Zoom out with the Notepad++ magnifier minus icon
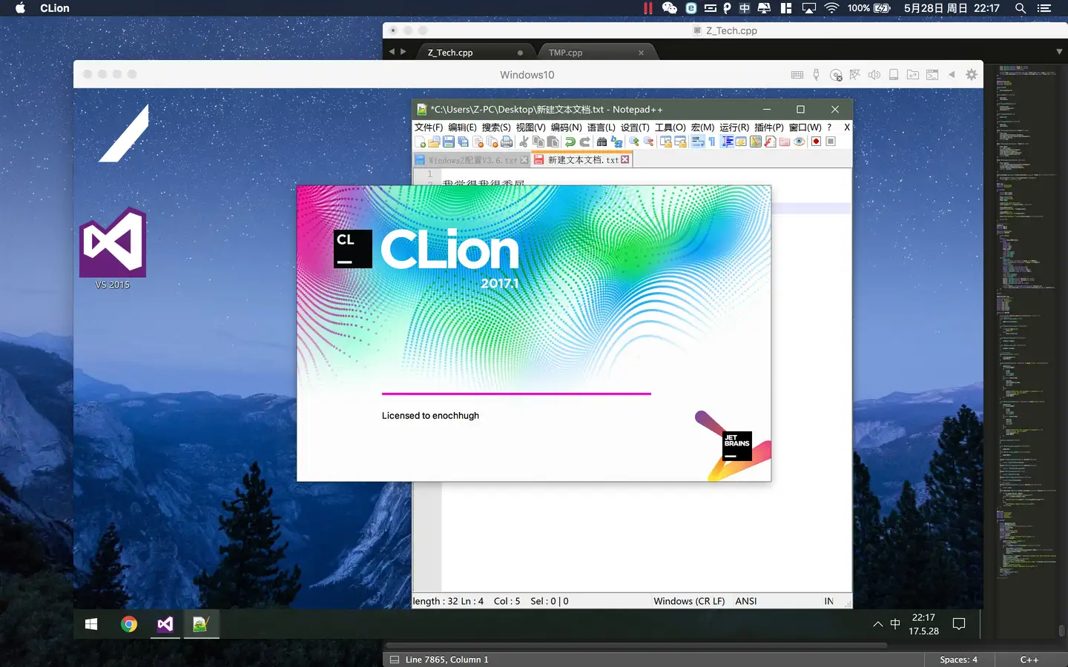1068x667 pixels. pos(649,142)
